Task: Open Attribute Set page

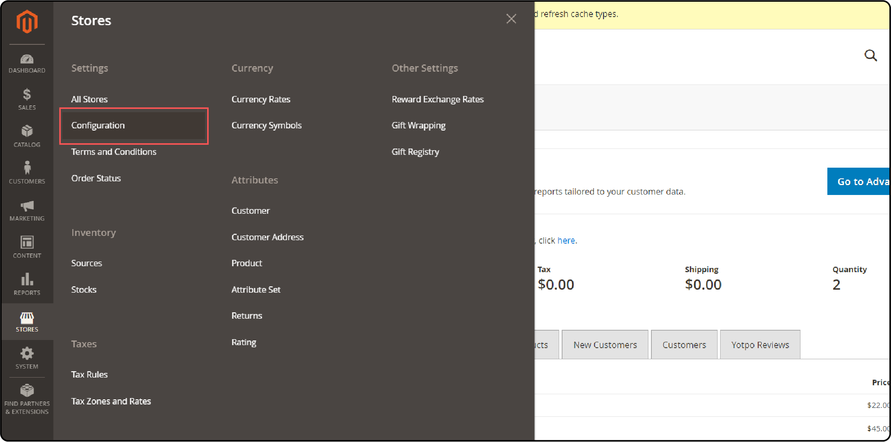Action: pos(256,290)
